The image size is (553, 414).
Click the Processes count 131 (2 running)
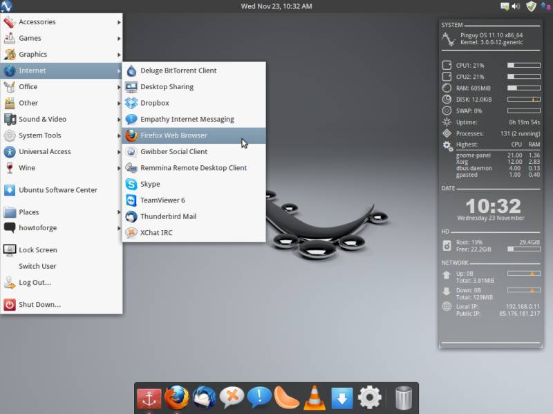click(521, 133)
